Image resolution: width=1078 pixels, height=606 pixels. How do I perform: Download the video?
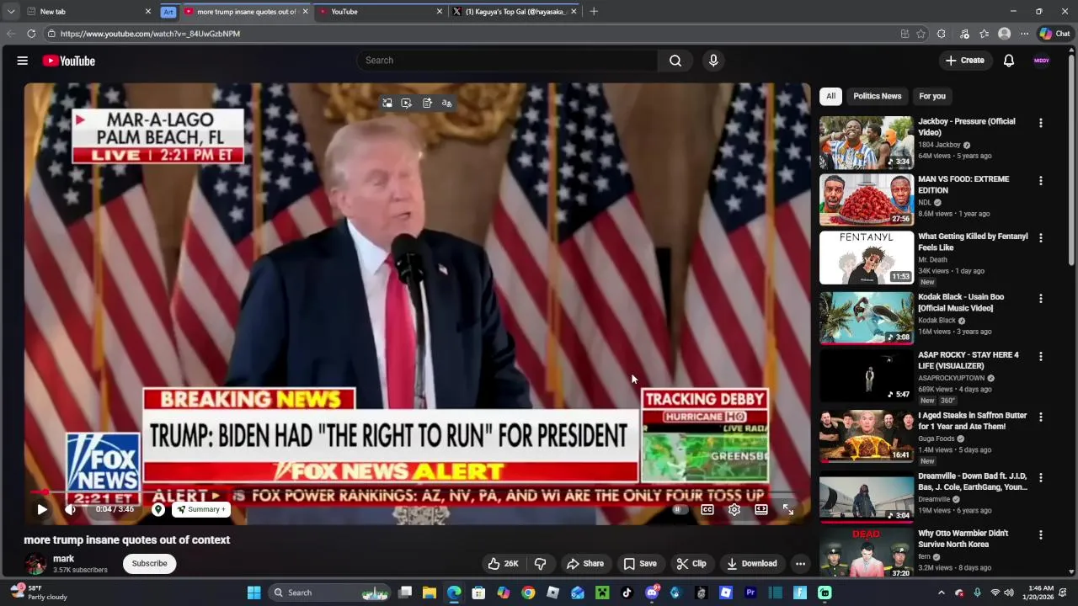(x=752, y=564)
